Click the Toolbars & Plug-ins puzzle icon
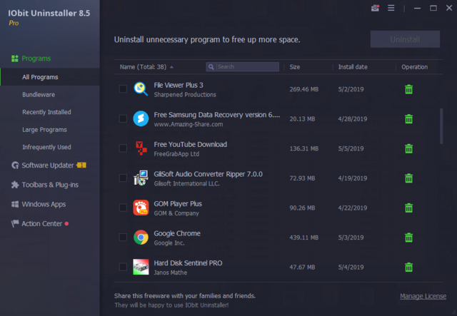Screen dimensions: 457x316 [15, 185]
